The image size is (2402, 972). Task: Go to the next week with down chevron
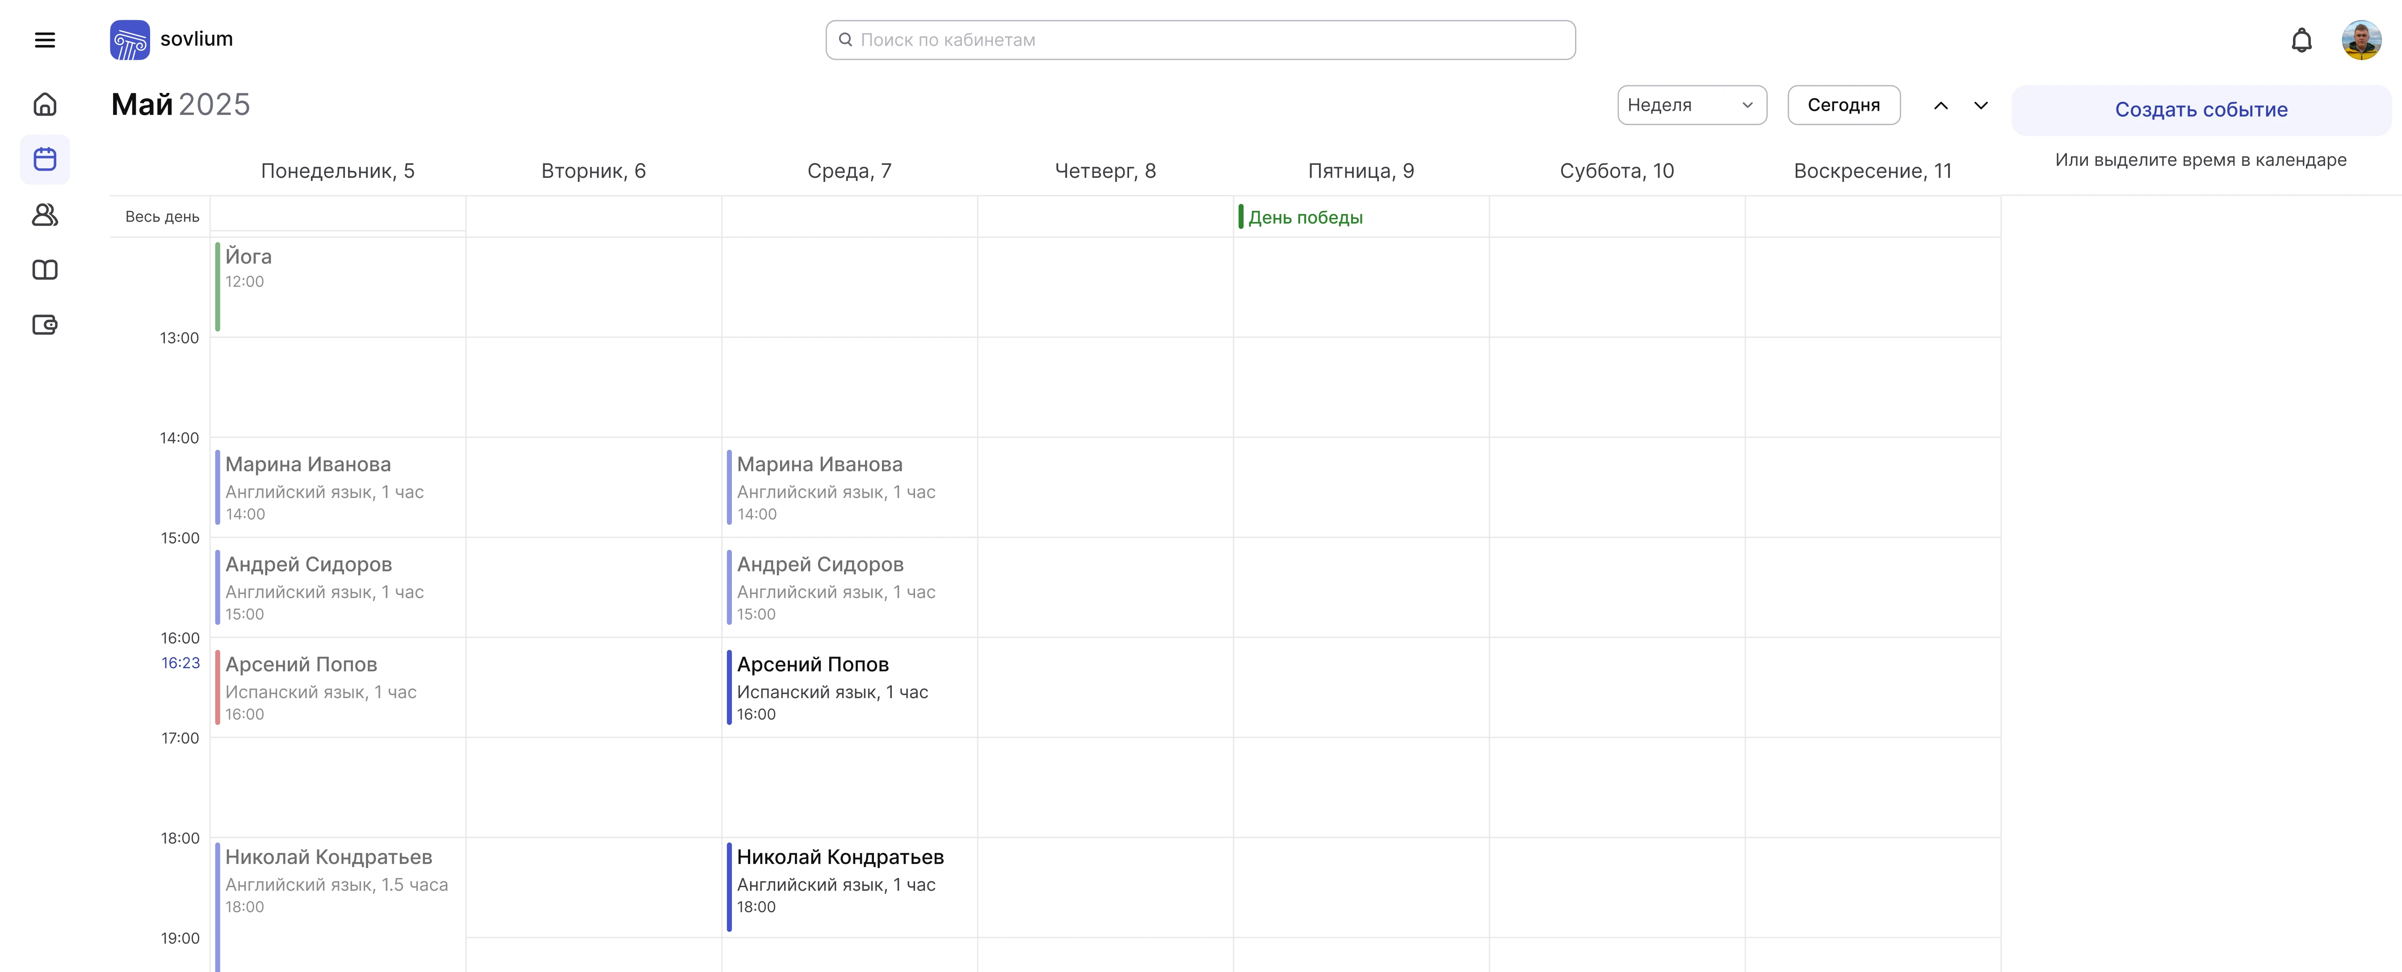click(x=1981, y=105)
